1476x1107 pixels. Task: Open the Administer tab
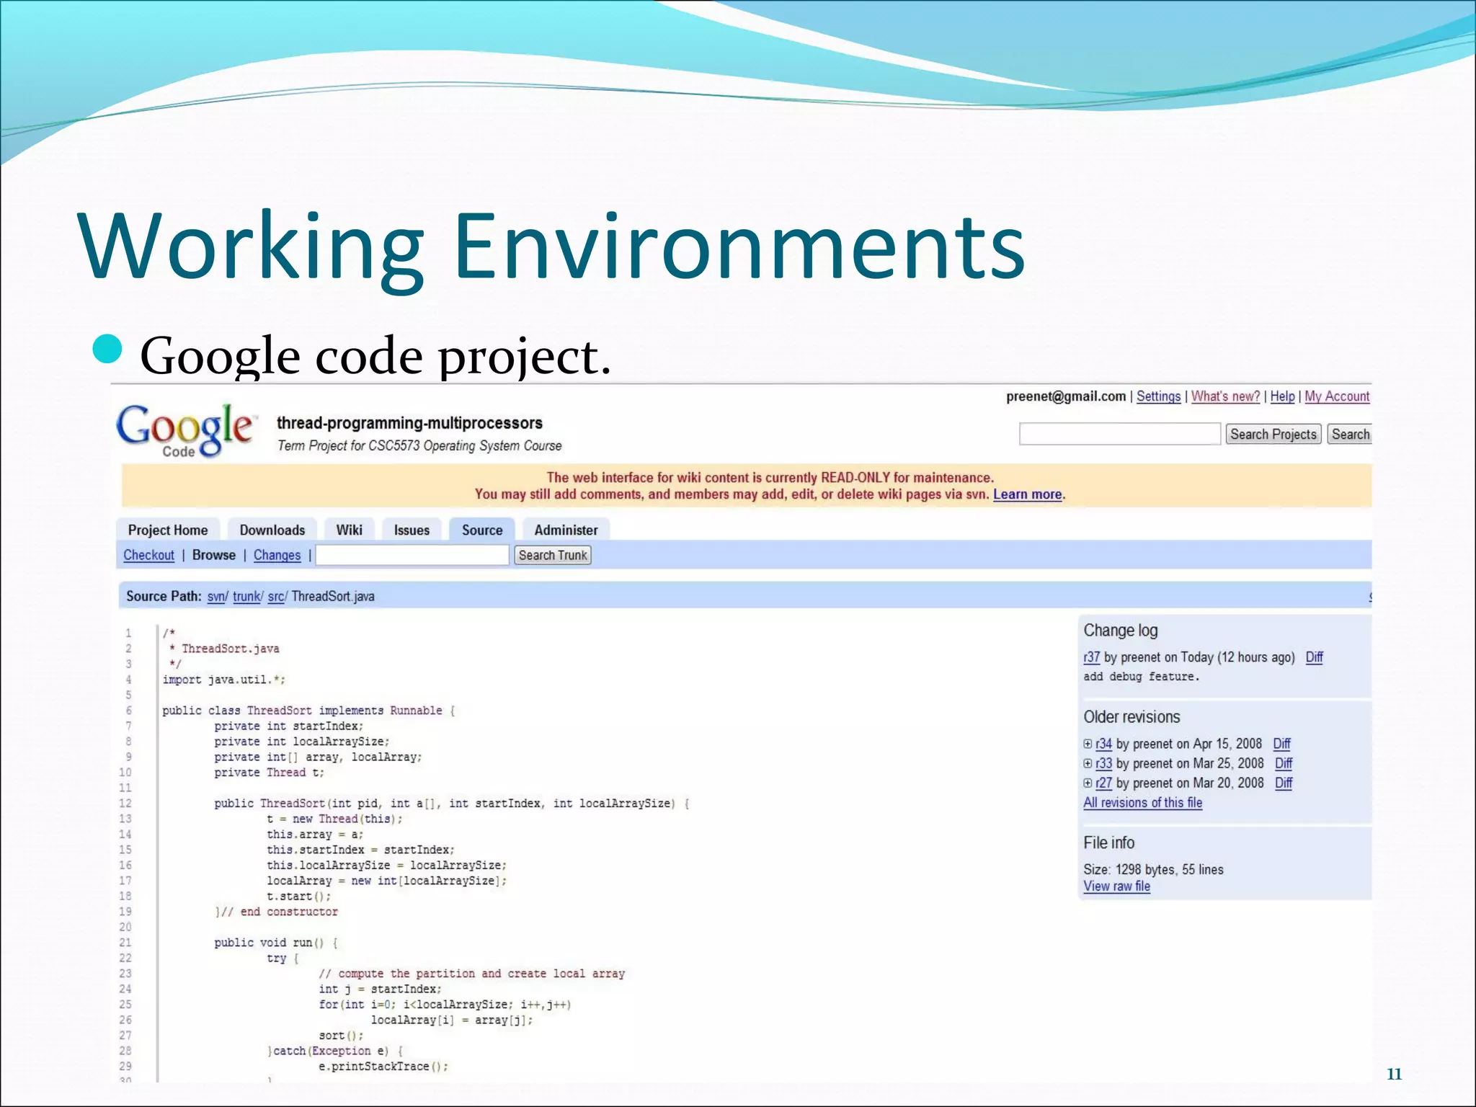click(566, 530)
